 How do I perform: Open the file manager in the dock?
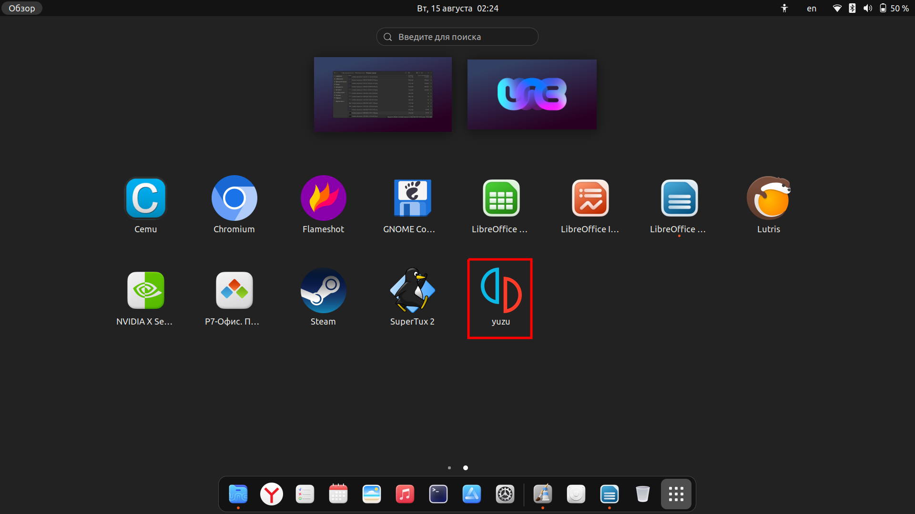[x=238, y=494]
